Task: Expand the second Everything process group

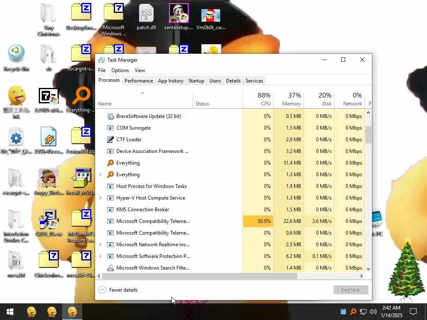Action: click(x=100, y=175)
